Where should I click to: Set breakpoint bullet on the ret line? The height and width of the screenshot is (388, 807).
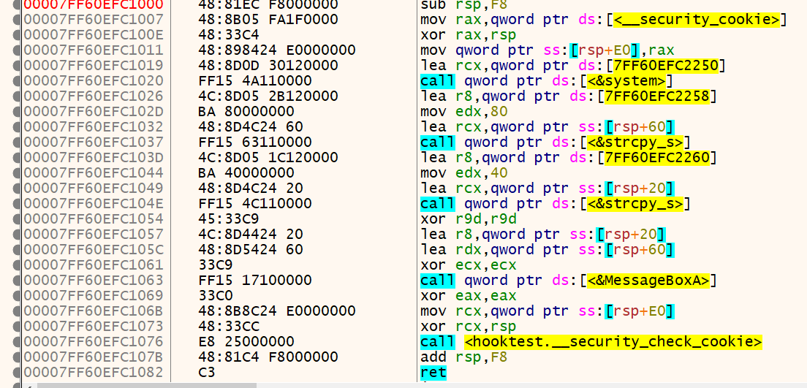coord(18,373)
